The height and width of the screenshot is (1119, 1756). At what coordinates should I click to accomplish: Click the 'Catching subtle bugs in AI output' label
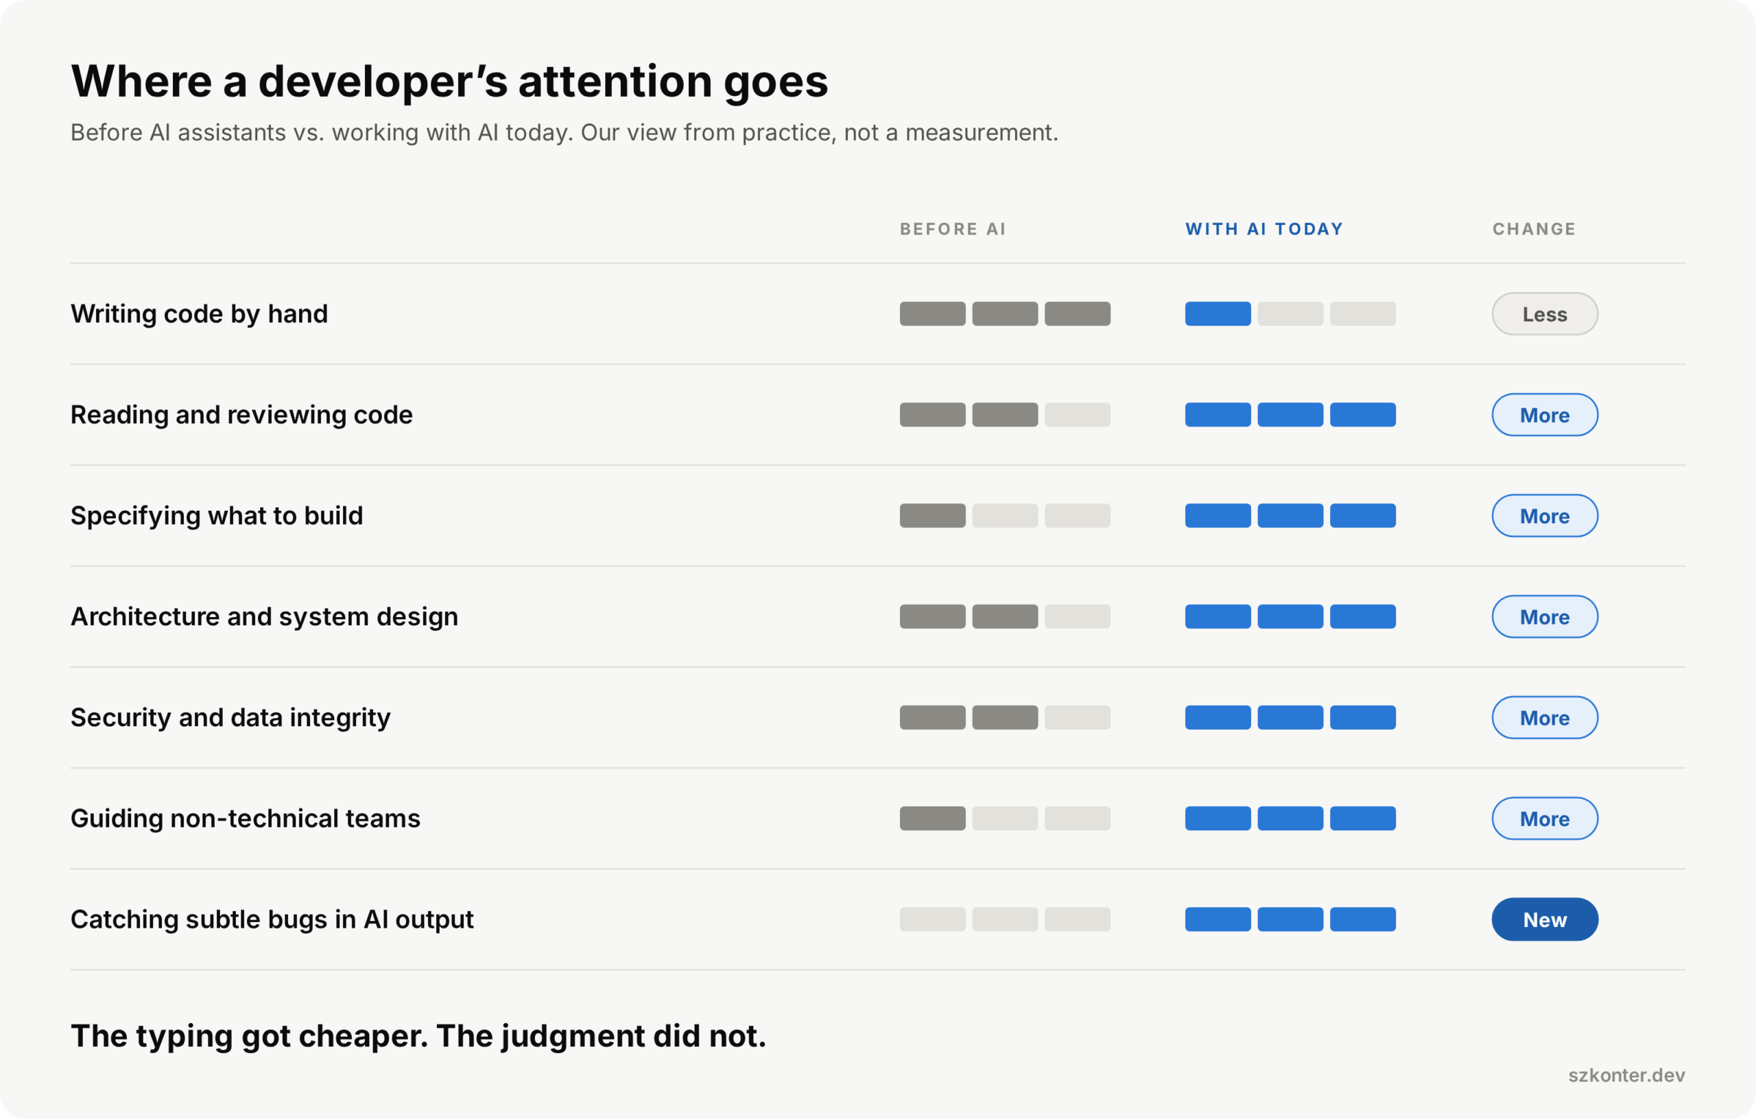pos(272,919)
